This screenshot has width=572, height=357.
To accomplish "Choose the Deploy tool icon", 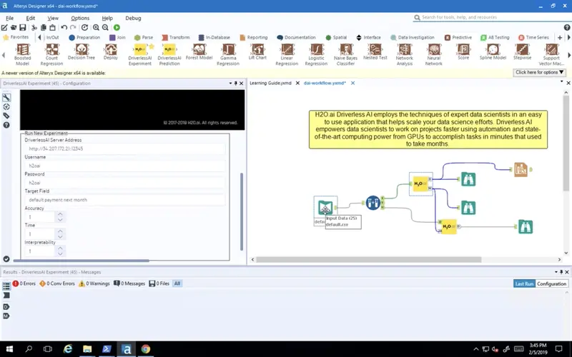I will (x=111, y=52).
